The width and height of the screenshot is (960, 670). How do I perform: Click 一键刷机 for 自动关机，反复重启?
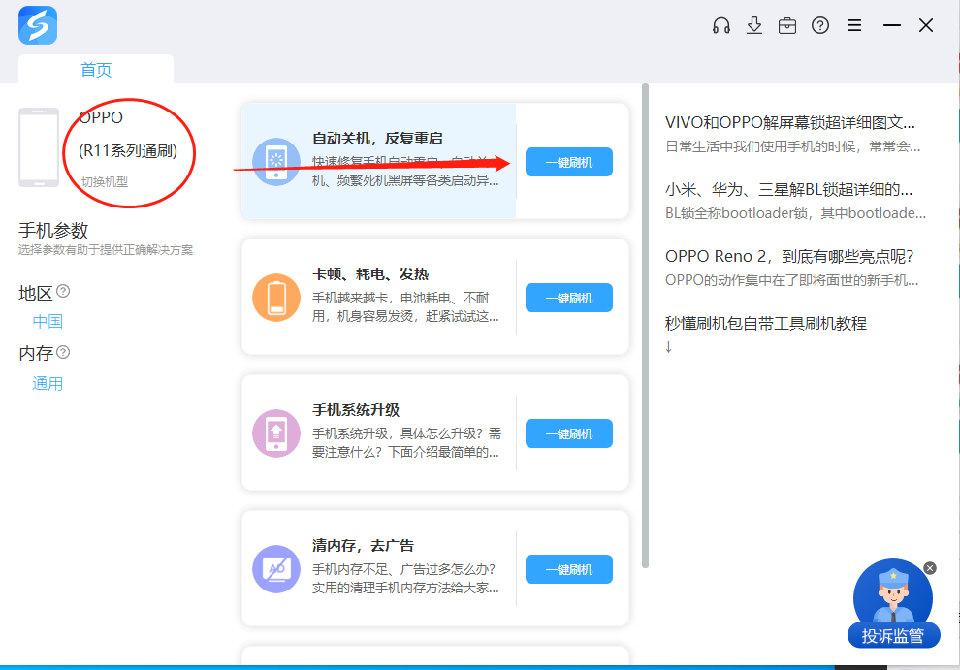569,162
